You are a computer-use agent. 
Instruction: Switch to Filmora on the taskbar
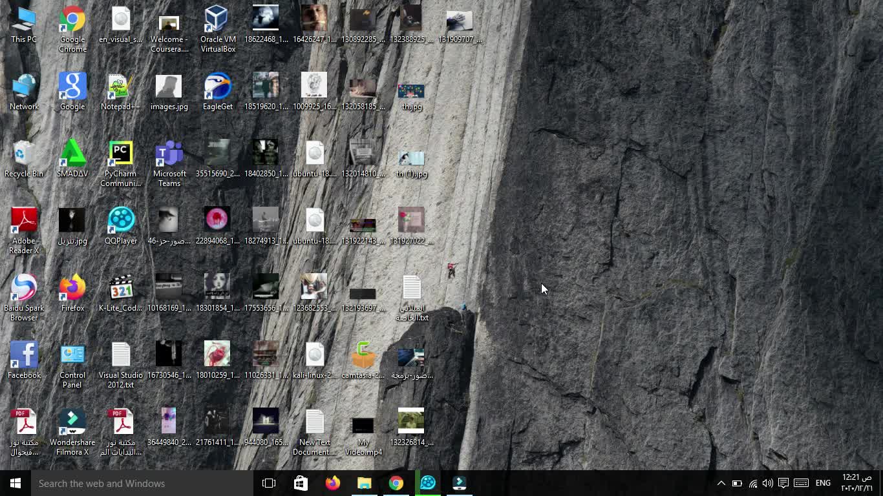[459, 483]
